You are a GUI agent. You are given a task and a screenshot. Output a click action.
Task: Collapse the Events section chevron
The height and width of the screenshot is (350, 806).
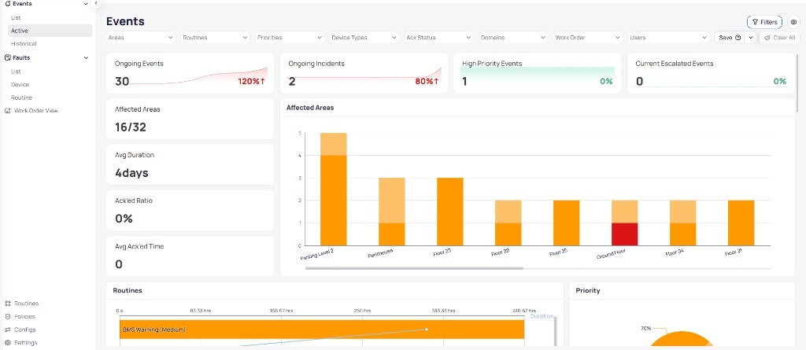(x=86, y=4)
